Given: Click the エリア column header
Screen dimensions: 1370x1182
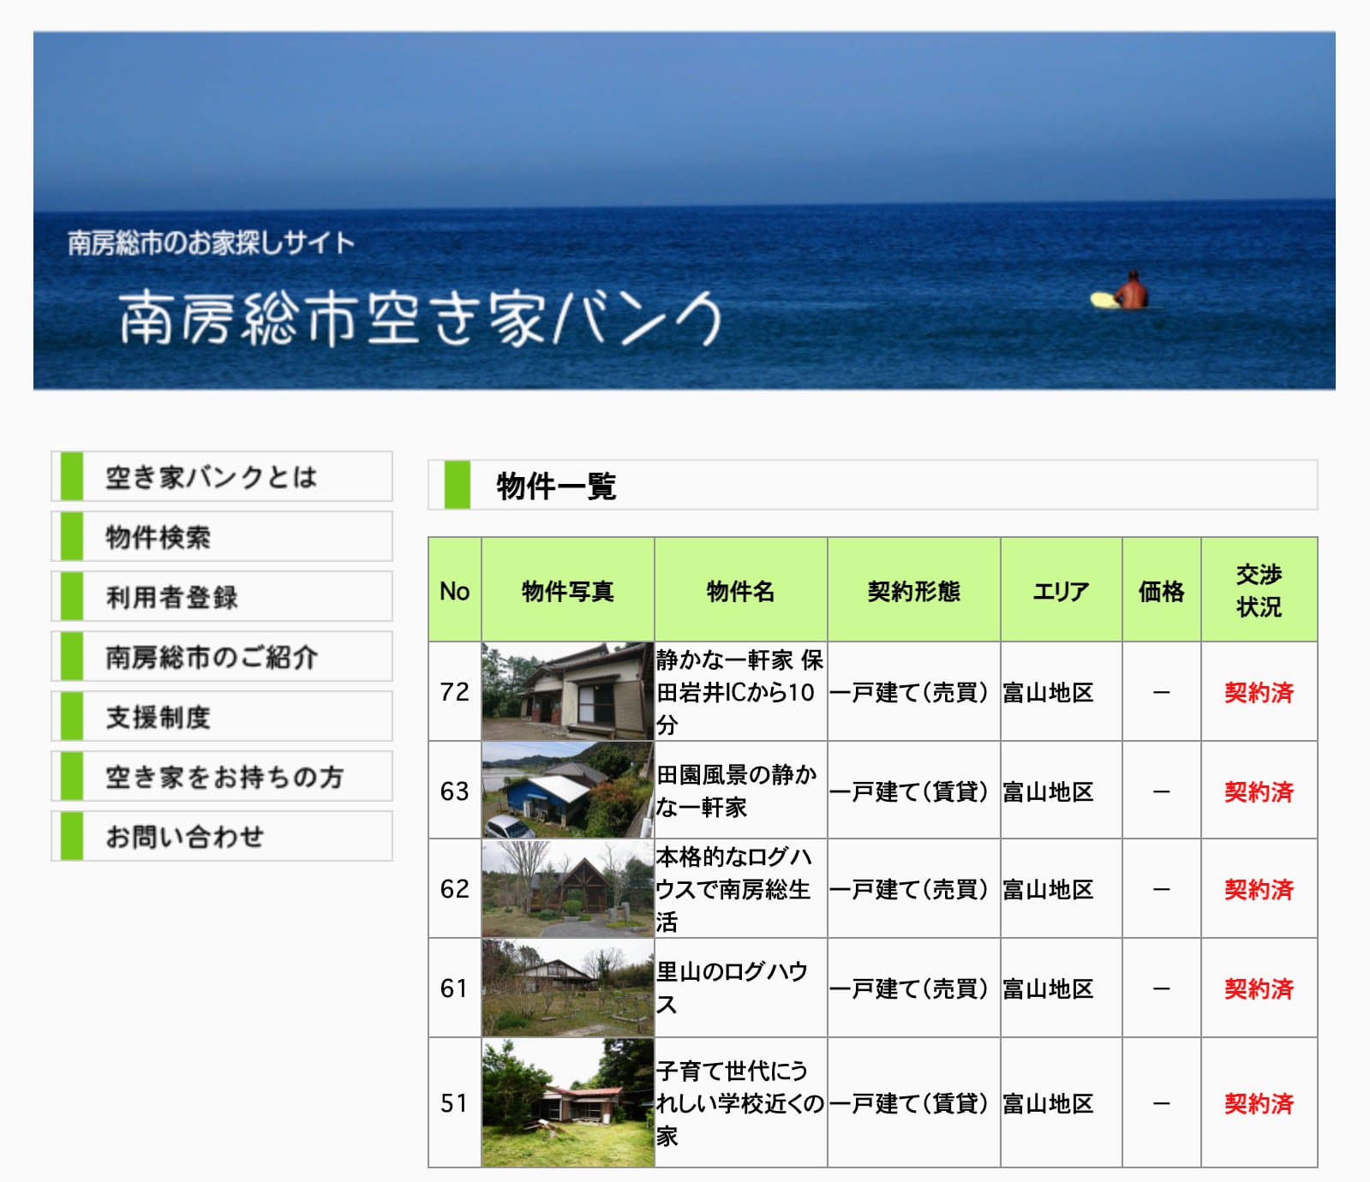Looking at the screenshot, I should coord(1062,590).
